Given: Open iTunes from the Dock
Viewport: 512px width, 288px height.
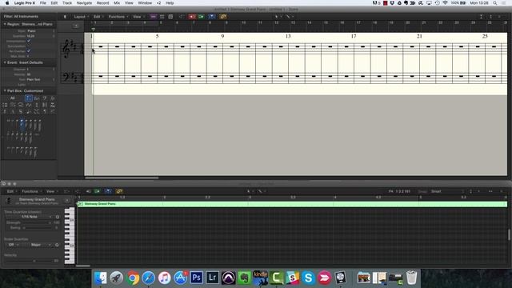Looking at the screenshot, I should pos(165,278).
